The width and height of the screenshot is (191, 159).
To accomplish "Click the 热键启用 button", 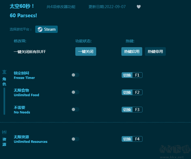I will pyautogui.click(x=132, y=51).
